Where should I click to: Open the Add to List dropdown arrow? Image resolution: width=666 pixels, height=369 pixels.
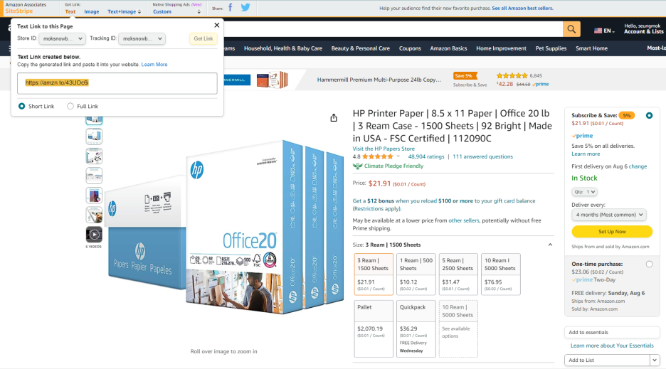pos(655,360)
